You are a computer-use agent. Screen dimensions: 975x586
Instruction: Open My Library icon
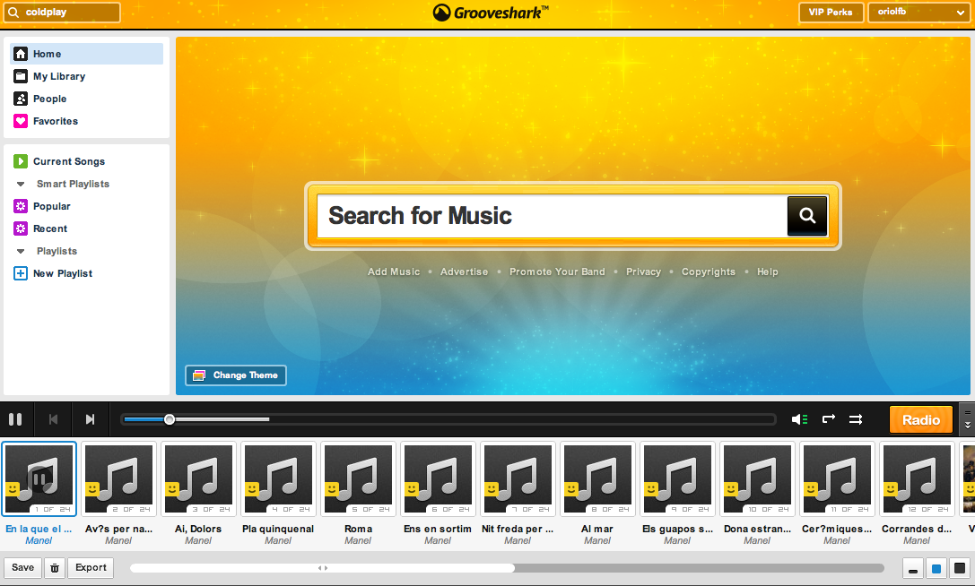21,76
